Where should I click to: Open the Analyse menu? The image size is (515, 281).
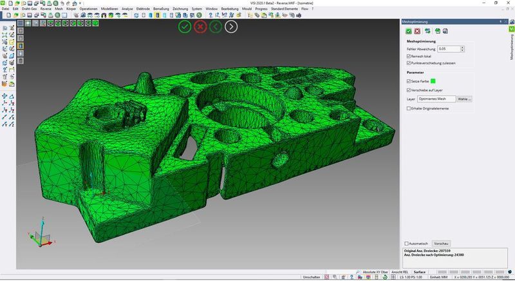coord(127,8)
